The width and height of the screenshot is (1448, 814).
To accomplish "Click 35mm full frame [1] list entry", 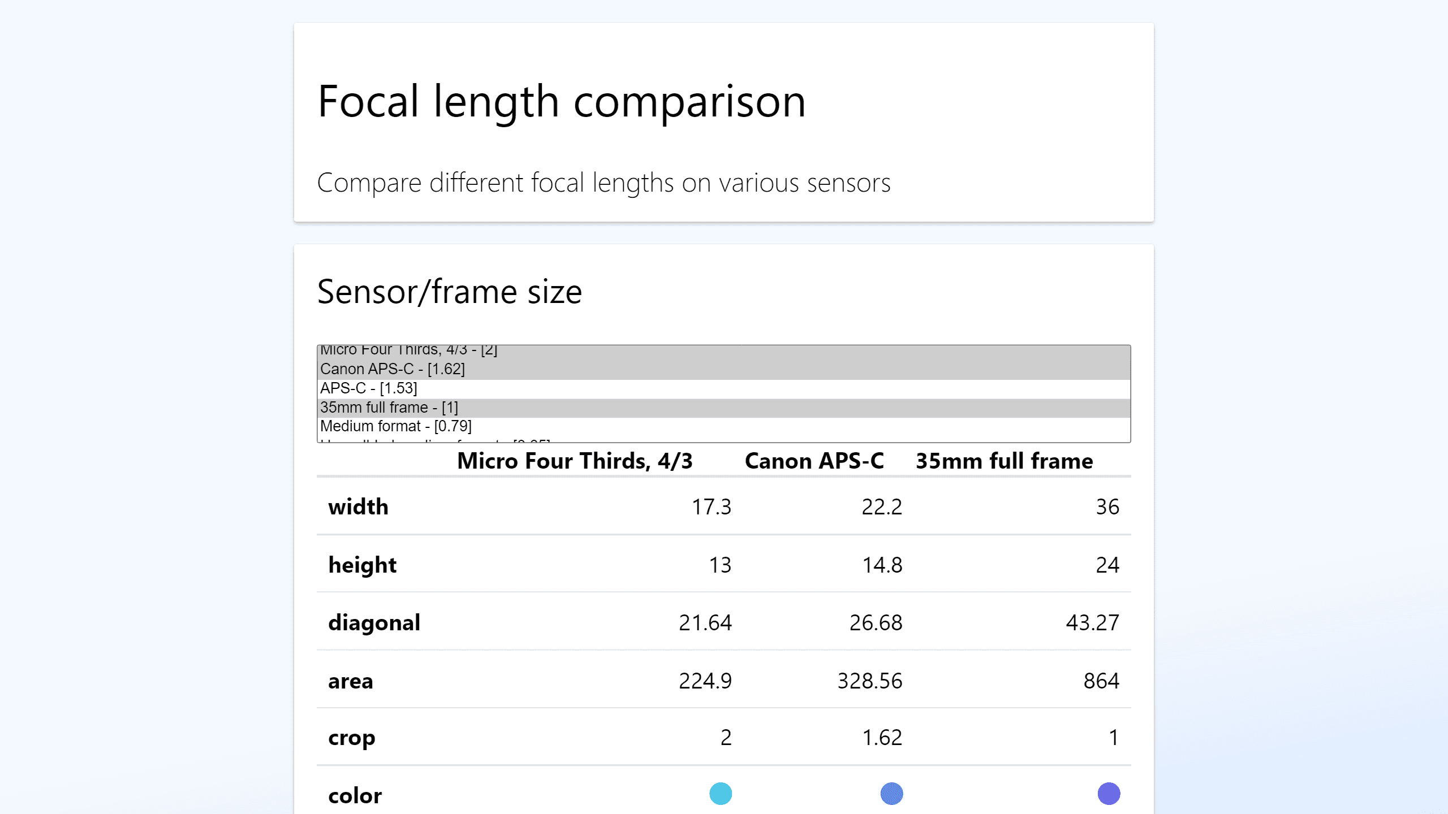I will [389, 408].
